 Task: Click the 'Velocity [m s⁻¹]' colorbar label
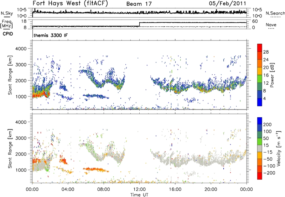click(x=278, y=148)
